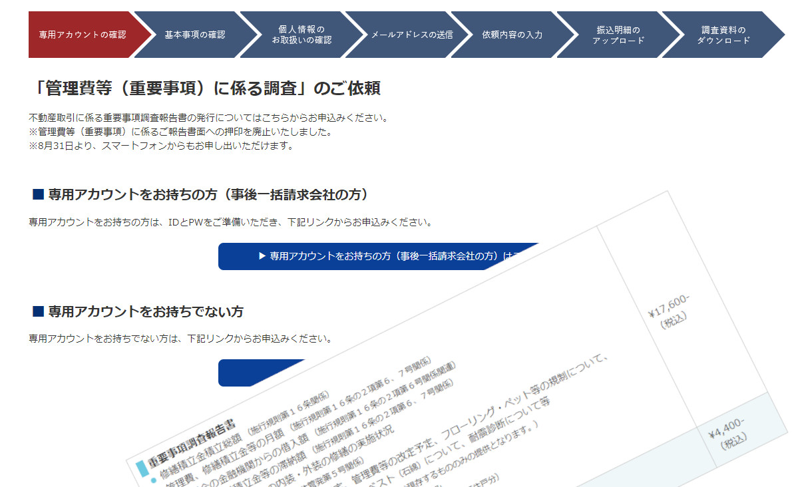Click the sentence 不動産取引に係る重要事項調査報告書の発行について
The width and height of the screenshot is (796, 487).
tap(209, 118)
